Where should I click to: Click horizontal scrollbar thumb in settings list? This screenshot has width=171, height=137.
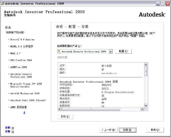[x=91, y=109]
